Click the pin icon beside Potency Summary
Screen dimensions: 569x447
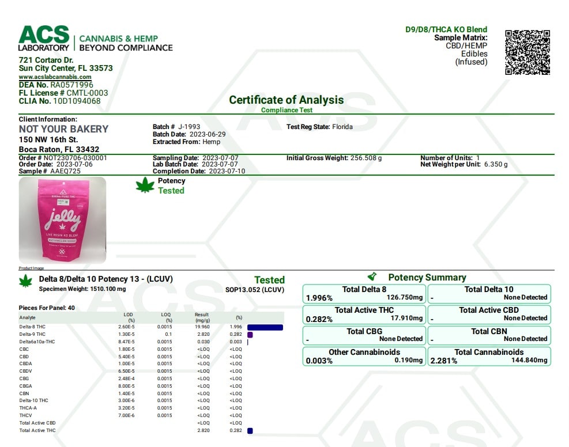372,276
